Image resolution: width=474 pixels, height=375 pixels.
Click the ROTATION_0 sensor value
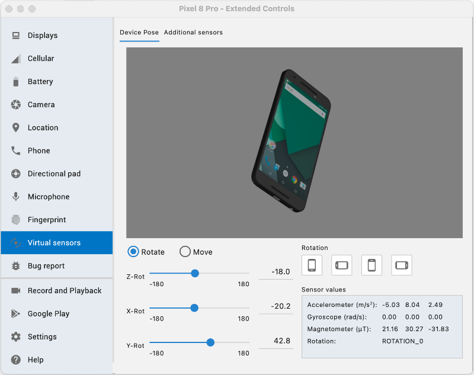[x=403, y=341]
